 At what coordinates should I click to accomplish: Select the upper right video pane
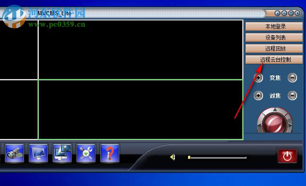pyautogui.click(x=140, y=49)
